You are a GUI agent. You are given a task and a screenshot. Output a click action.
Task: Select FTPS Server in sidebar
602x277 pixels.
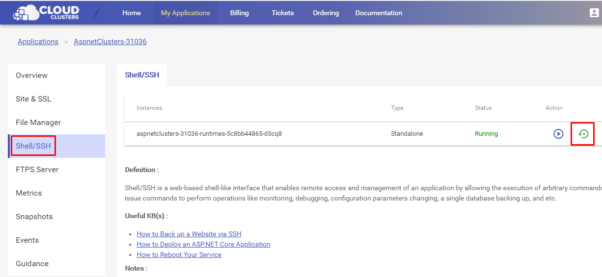pos(37,170)
